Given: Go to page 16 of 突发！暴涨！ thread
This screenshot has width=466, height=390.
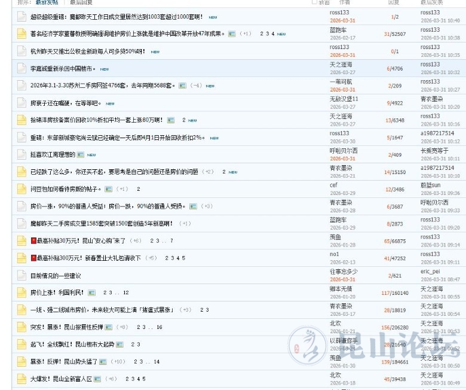Looking at the screenshot, I should (x=159, y=327).
